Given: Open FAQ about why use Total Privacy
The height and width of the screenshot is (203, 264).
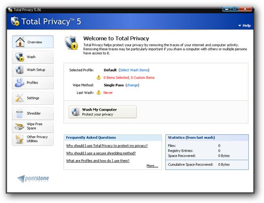Looking at the screenshot, I should 107,146.
